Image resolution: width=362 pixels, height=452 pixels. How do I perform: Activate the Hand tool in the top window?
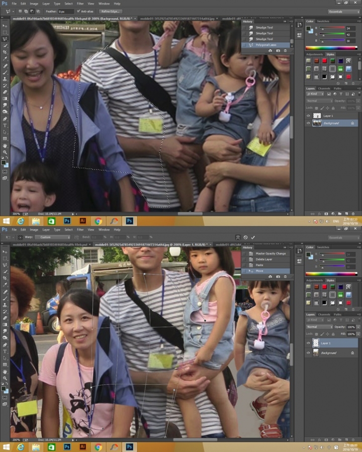click(5, 146)
